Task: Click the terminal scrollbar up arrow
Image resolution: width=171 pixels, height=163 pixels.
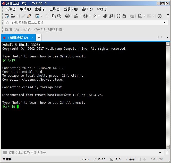Action: coord(168,44)
